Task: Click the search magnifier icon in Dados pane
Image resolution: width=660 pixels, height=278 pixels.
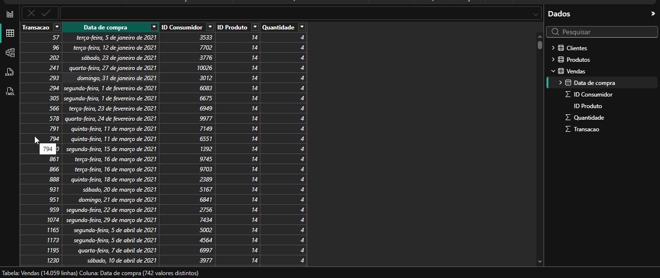Action: tap(555, 32)
